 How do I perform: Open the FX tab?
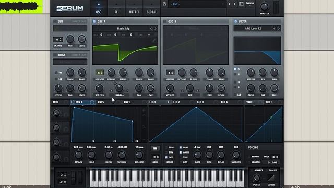point(116,8)
